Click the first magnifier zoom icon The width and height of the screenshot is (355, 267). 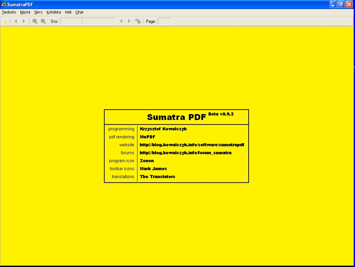pyautogui.click(x=35, y=21)
